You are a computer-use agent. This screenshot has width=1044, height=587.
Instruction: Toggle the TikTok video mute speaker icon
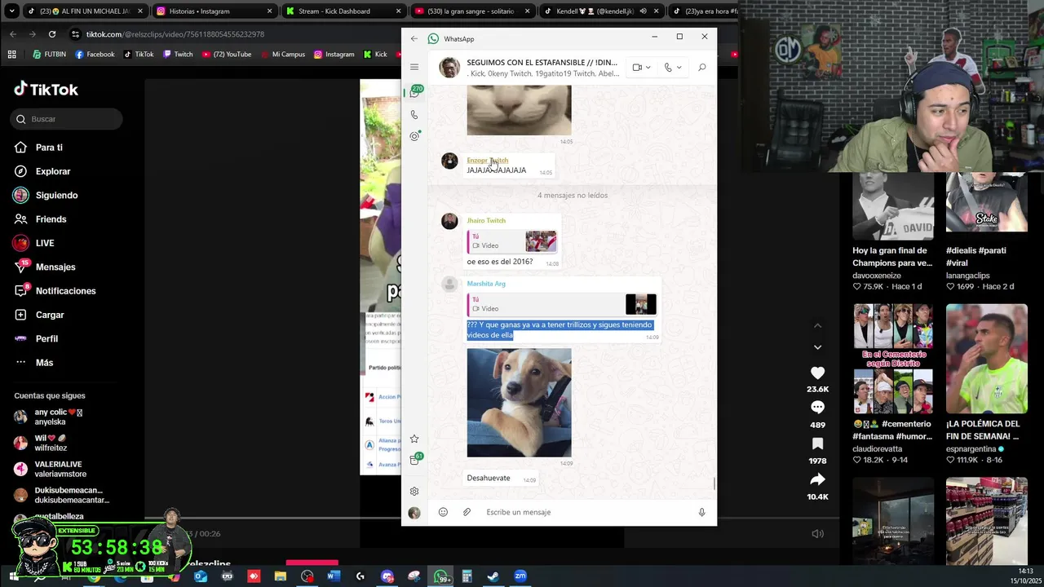click(x=817, y=534)
